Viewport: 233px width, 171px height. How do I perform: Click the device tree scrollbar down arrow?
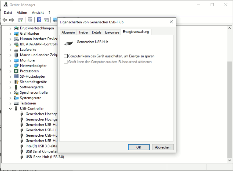pyautogui.click(x=230, y=160)
